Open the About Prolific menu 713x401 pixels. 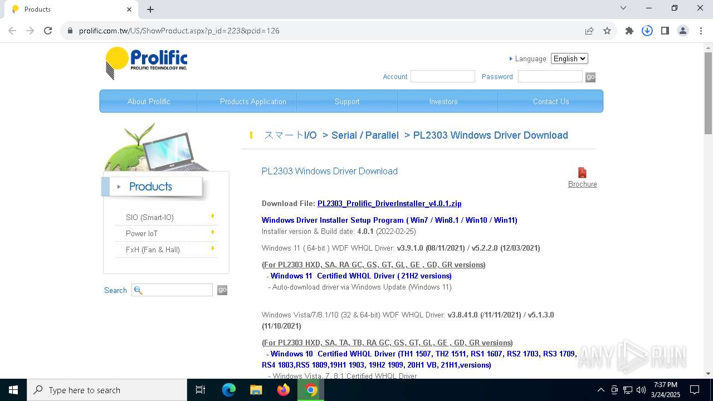(x=149, y=101)
